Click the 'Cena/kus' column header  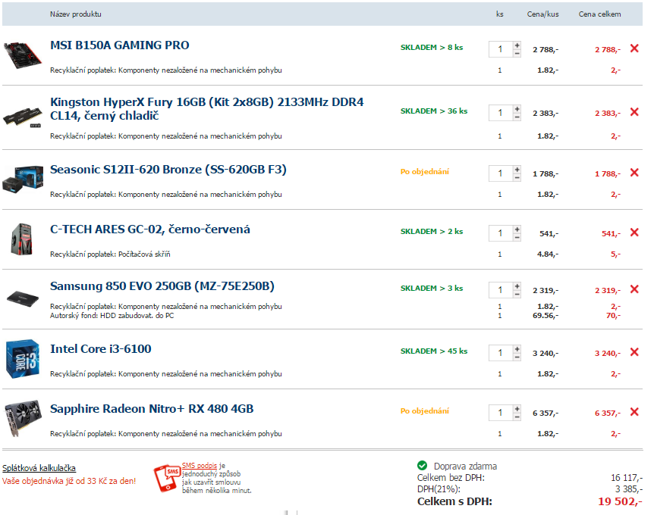tap(542, 14)
